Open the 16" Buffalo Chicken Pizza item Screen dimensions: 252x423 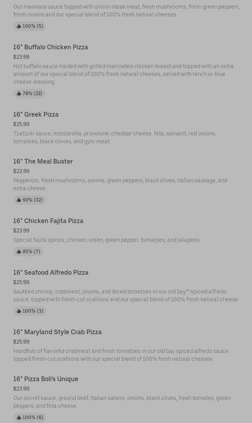tap(50, 47)
